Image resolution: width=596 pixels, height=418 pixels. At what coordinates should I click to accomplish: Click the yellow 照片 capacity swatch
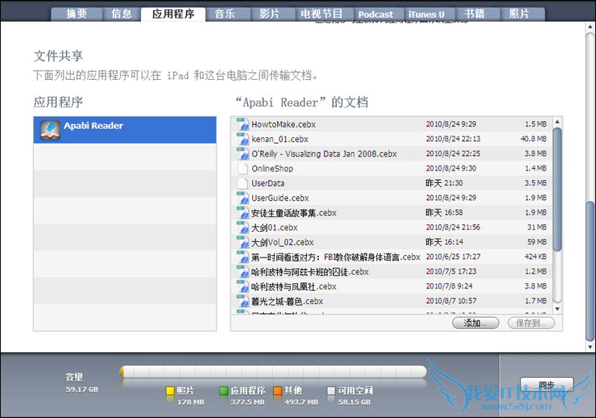click(170, 391)
